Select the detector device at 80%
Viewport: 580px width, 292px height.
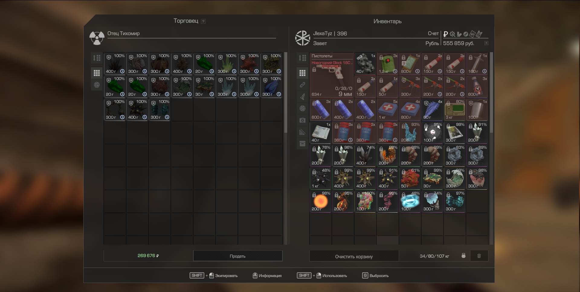(455, 109)
